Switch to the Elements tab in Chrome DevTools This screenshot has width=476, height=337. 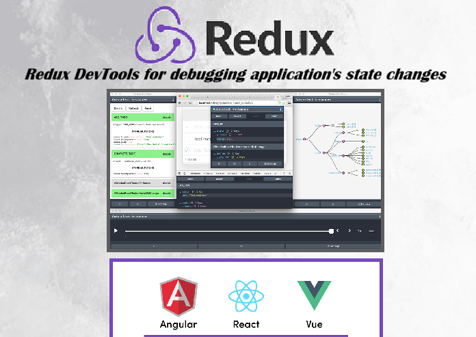pos(195,174)
